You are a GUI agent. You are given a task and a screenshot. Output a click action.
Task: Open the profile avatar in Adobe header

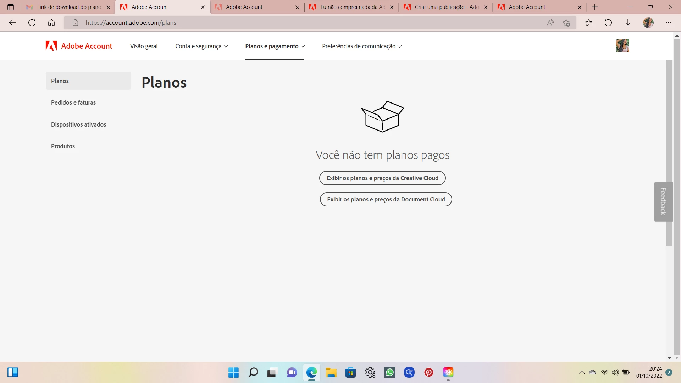tap(622, 46)
